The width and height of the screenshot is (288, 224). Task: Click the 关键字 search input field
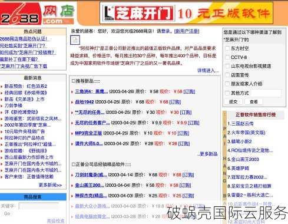[39, 206]
